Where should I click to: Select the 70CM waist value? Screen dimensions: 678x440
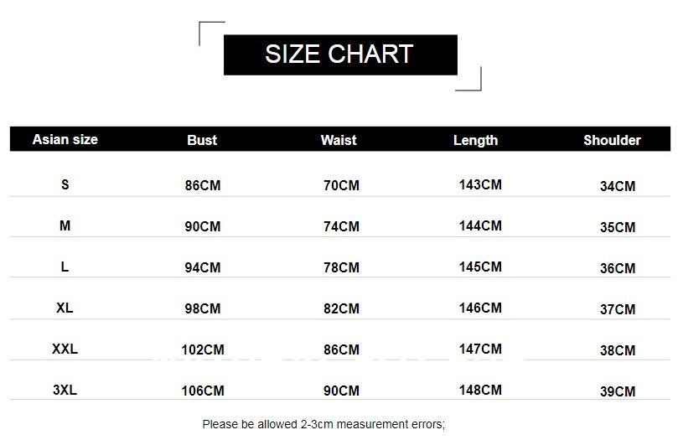click(x=341, y=185)
